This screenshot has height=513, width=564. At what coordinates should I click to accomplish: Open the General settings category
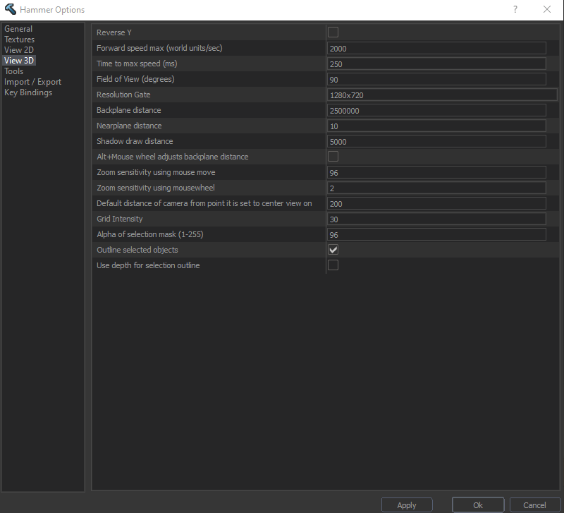click(x=18, y=28)
